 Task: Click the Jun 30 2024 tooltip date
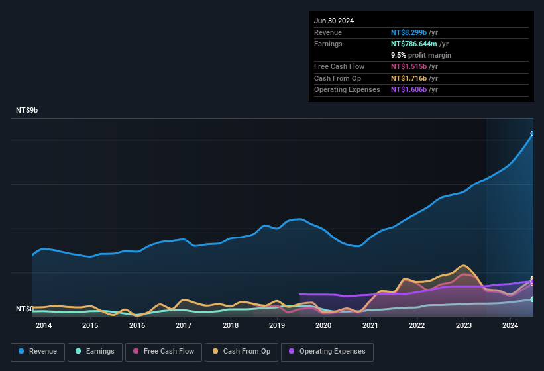(x=334, y=21)
